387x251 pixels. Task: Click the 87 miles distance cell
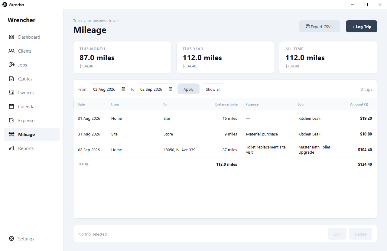coord(230,150)
